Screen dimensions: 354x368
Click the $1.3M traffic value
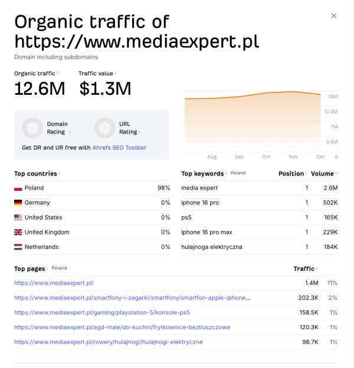pyautogui.click(x=105, y=89)
